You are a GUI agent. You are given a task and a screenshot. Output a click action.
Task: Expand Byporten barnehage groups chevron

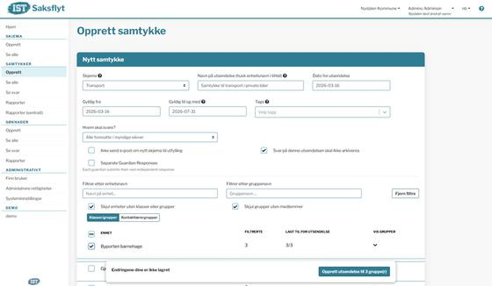pos(375,245)
